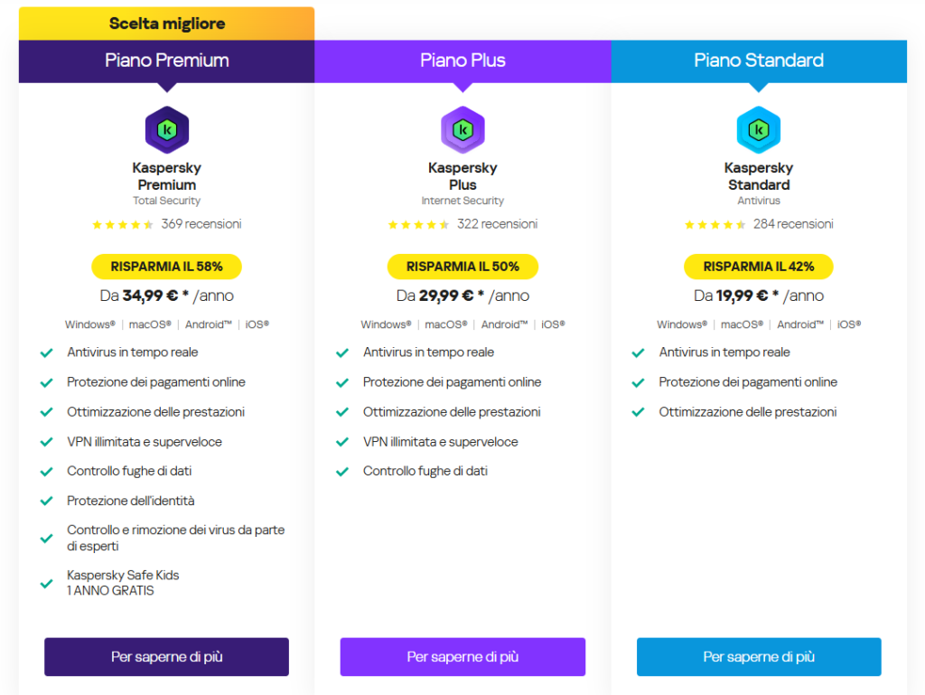Image resolution: width=925 pixels, height=695 pixels.
Task: Click the Kaspersky Plus hexagon icon
Action: coord(462,130)
